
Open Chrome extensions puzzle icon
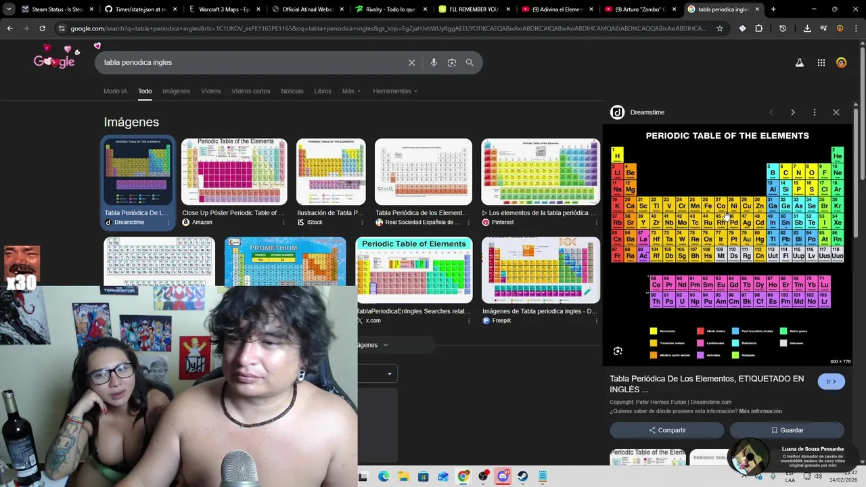point(758,28)
